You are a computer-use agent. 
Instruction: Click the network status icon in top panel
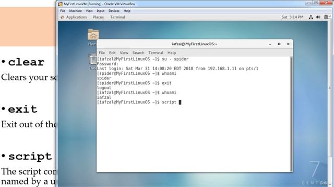311,17
